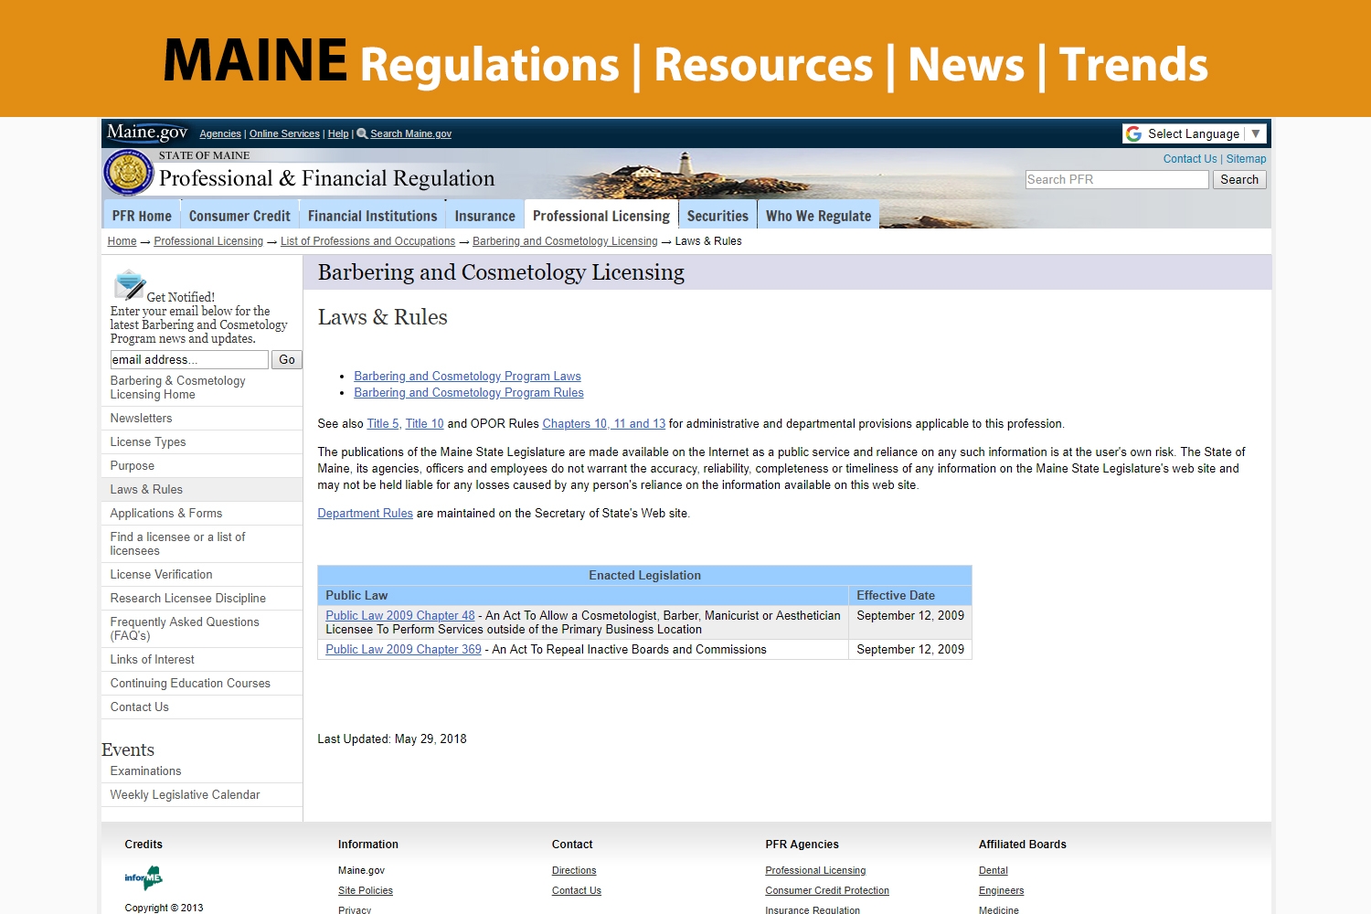Screen dimensions: 1371x914
Task: Follow the Title 10 link
Action: coord(424,423)
